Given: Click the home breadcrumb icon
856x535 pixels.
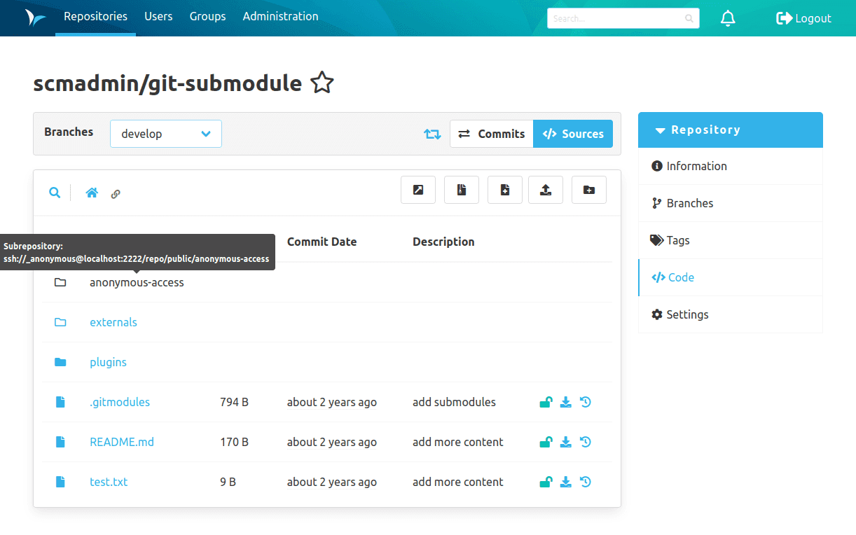Looking at the screenshot, I should click(92, 192).
